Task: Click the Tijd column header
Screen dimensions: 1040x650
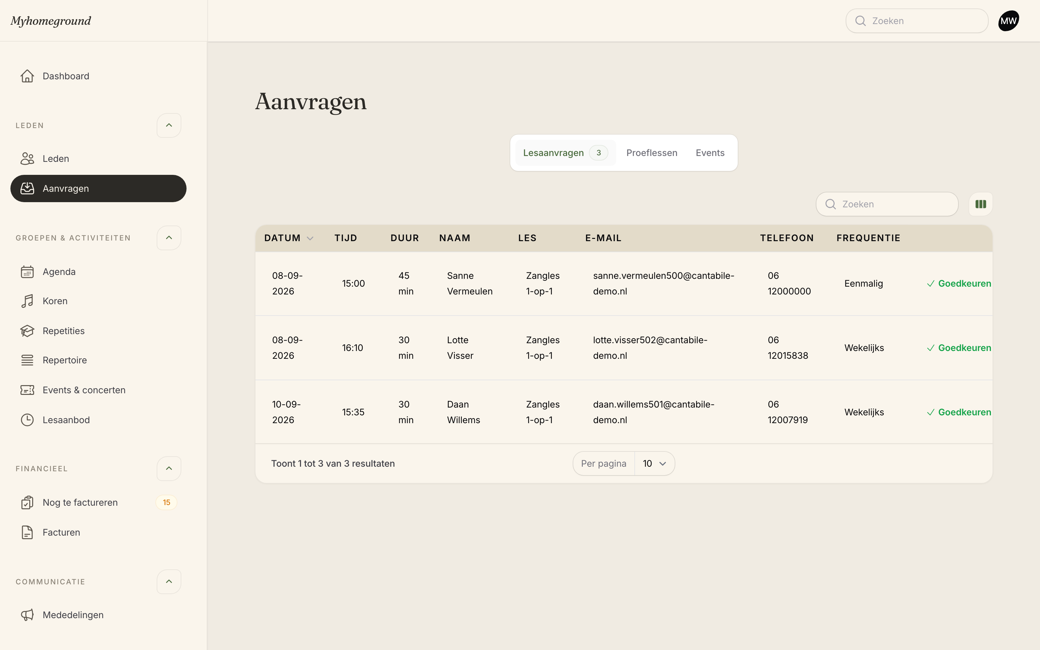Action: (346, 238)
